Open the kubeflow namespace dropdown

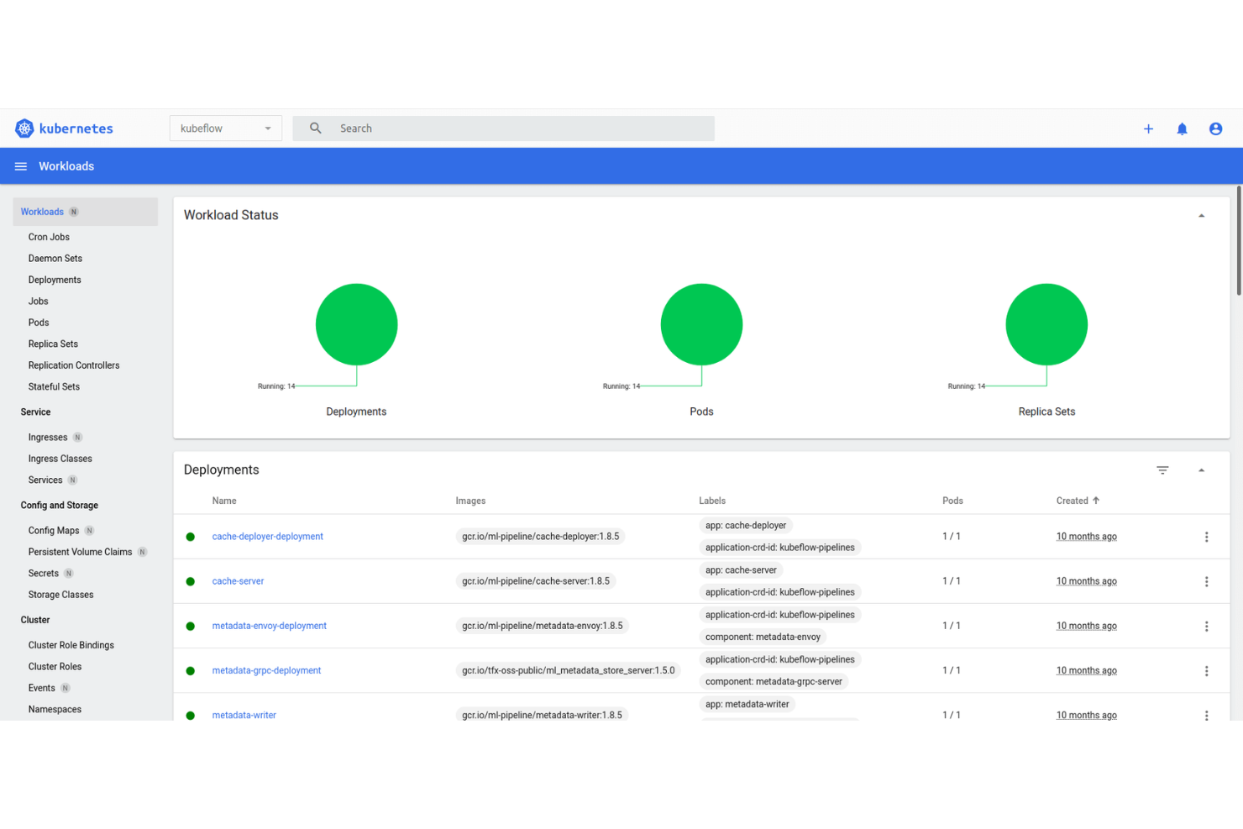pyautogui.click(x=225, y=128)
